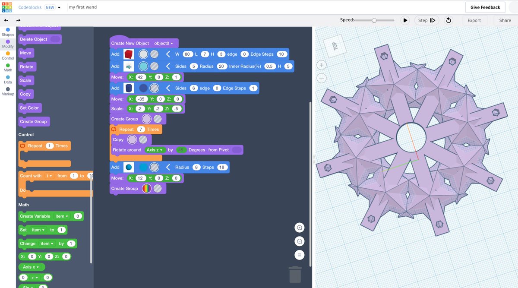Open the object0 dropdown in Create New Object
The width and height of the screenshot is (518, 288).
click(164, 43)
